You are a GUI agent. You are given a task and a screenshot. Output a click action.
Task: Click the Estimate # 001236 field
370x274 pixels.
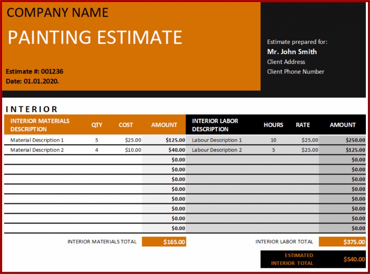pyautogui.click(x=35, y=71)
